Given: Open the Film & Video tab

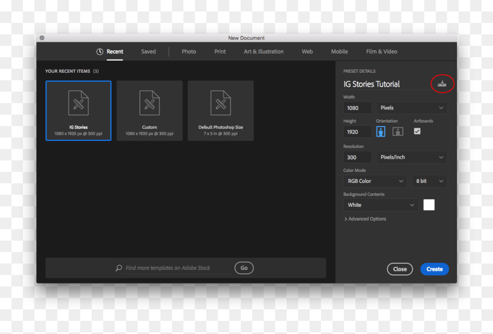Looking at the screenshot, I should (x=381, y=52).
